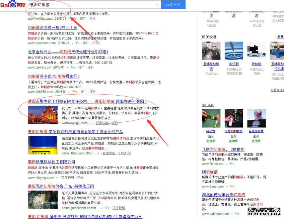This screenshot has width=284, height=219.
Task: Click 百度快照 for www.xyjjhgkj.com result
Action: click(102, 123)
